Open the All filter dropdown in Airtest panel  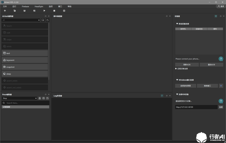[x=21, y=20]
